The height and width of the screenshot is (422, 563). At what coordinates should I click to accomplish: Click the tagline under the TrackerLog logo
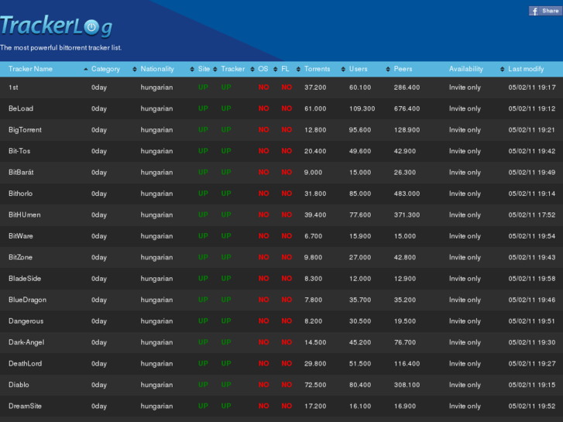(x=60, y=48)
